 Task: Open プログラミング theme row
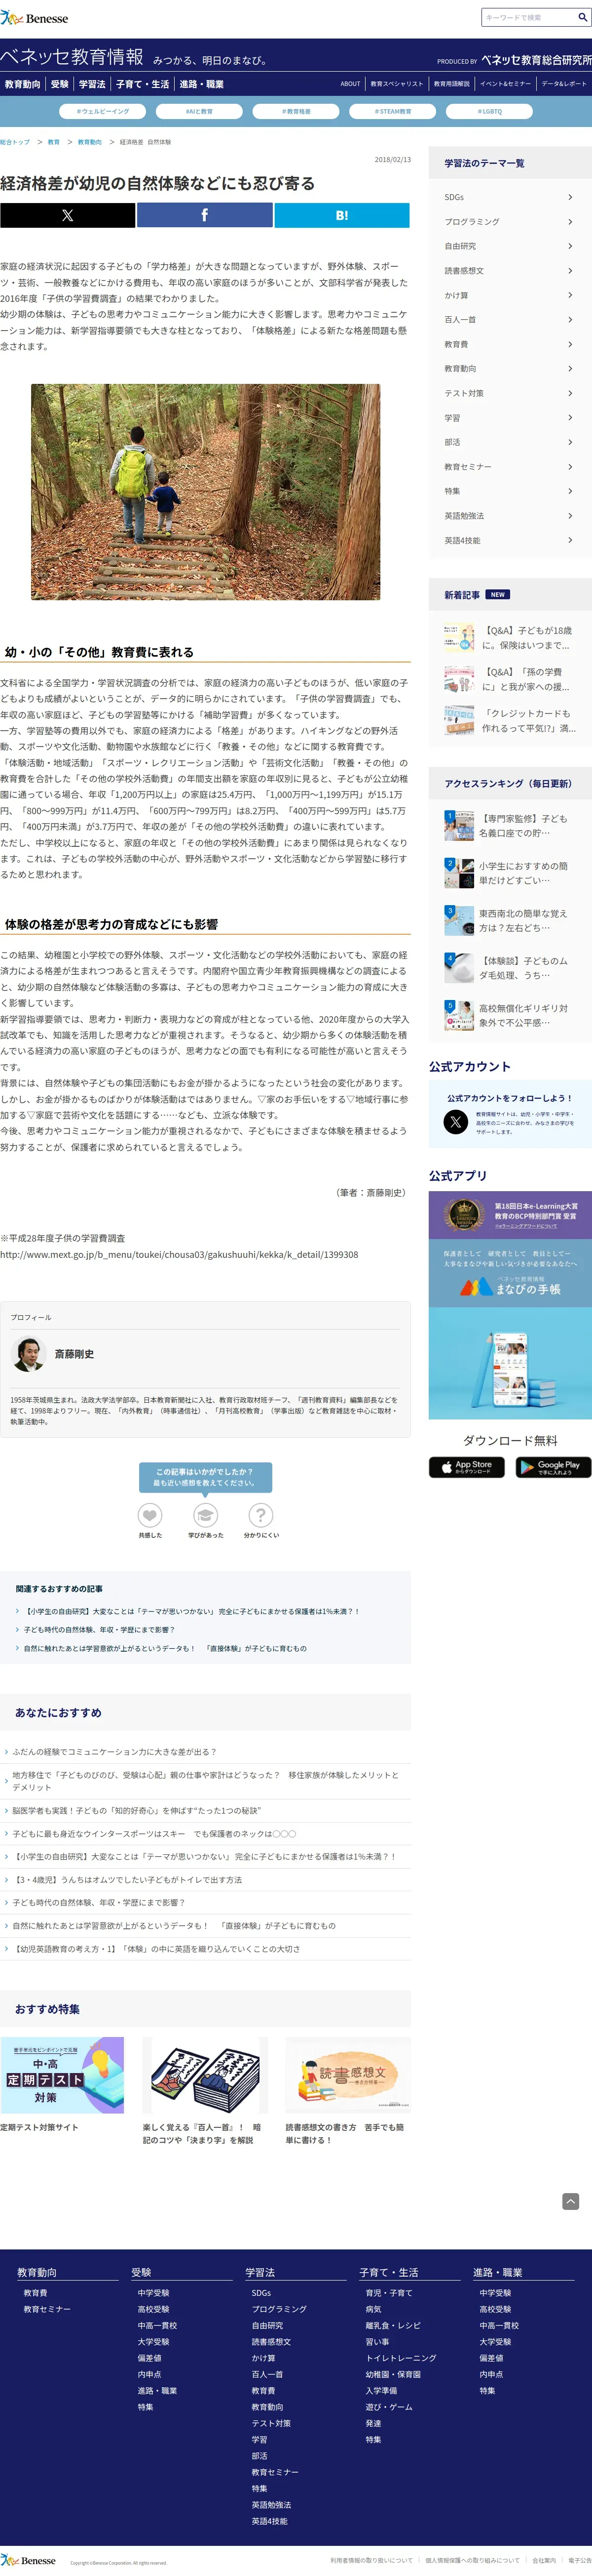(x=509, y=222)
